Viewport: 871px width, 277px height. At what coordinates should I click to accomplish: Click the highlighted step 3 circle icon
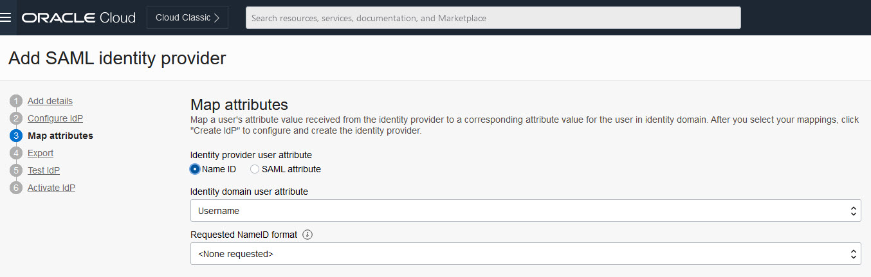(x=17, y=136)
